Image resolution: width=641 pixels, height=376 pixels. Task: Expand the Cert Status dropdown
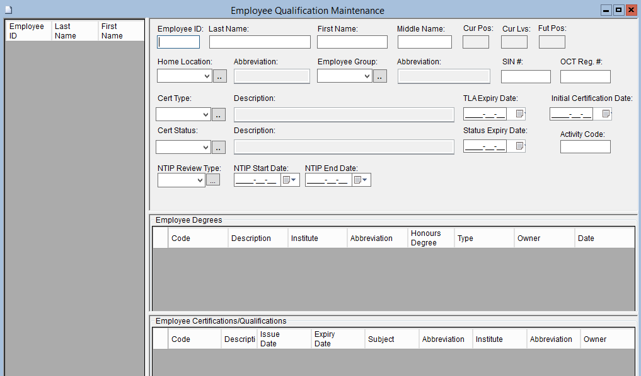205,147
